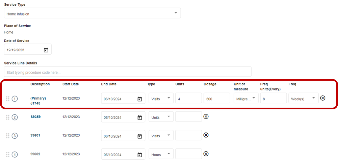Open the S9359 procedure code link
Screen dimensions: 338x163
pos(35,117)
